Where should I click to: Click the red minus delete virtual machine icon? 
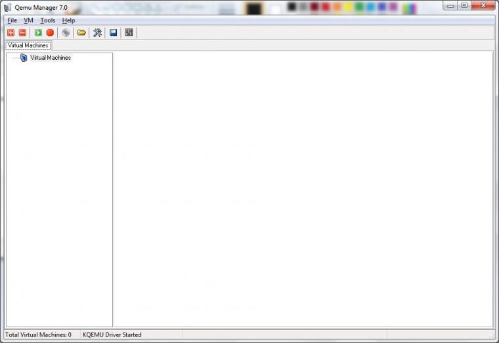(22, 33)
